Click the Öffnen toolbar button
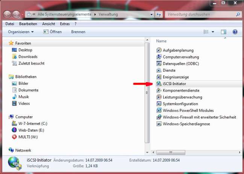Screen dimensions: 244x174 pos(52,32)
